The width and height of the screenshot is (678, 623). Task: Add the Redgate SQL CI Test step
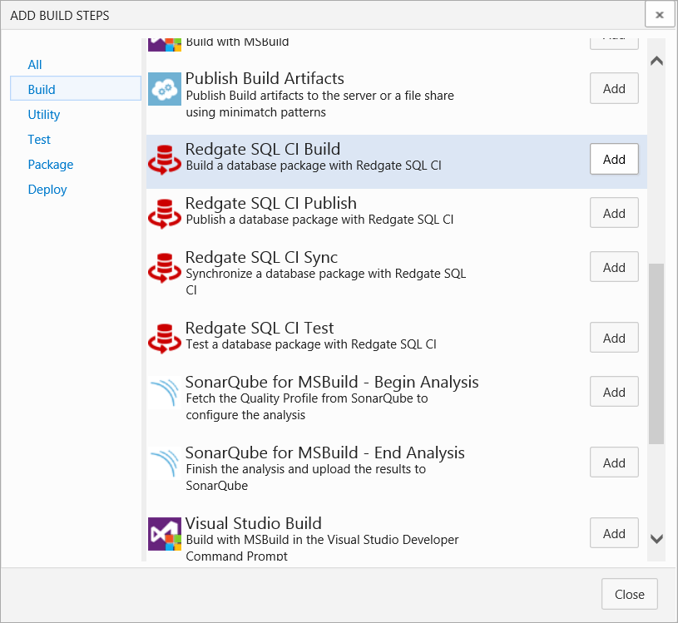(x=614, y=338)
